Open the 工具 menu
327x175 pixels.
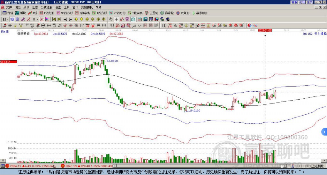[66, 7]
